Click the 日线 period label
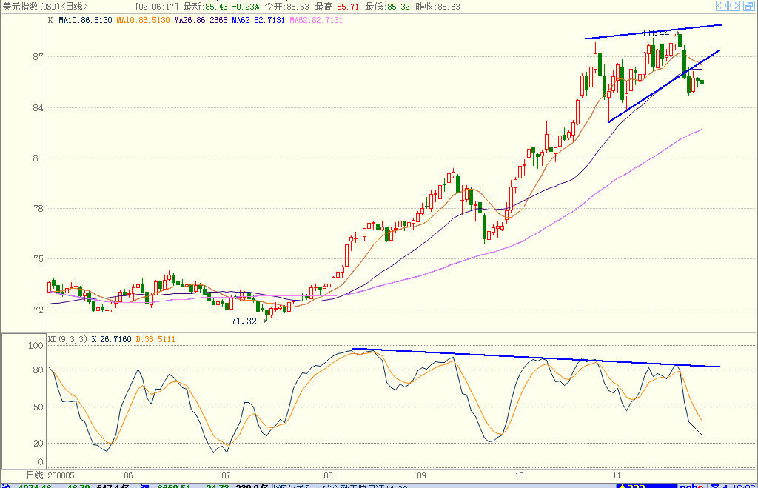 [34, 475]
